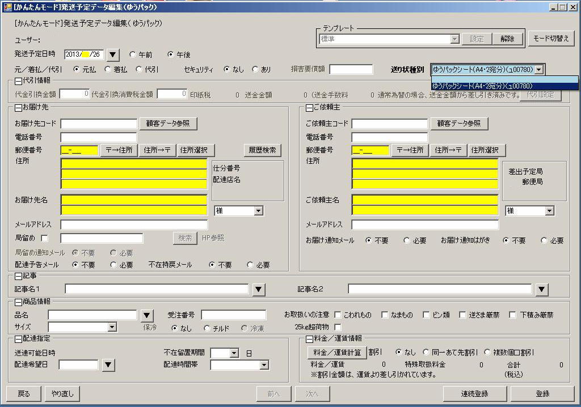Click the application icon in title bar
581x407 pixels.
click(7, 7)
